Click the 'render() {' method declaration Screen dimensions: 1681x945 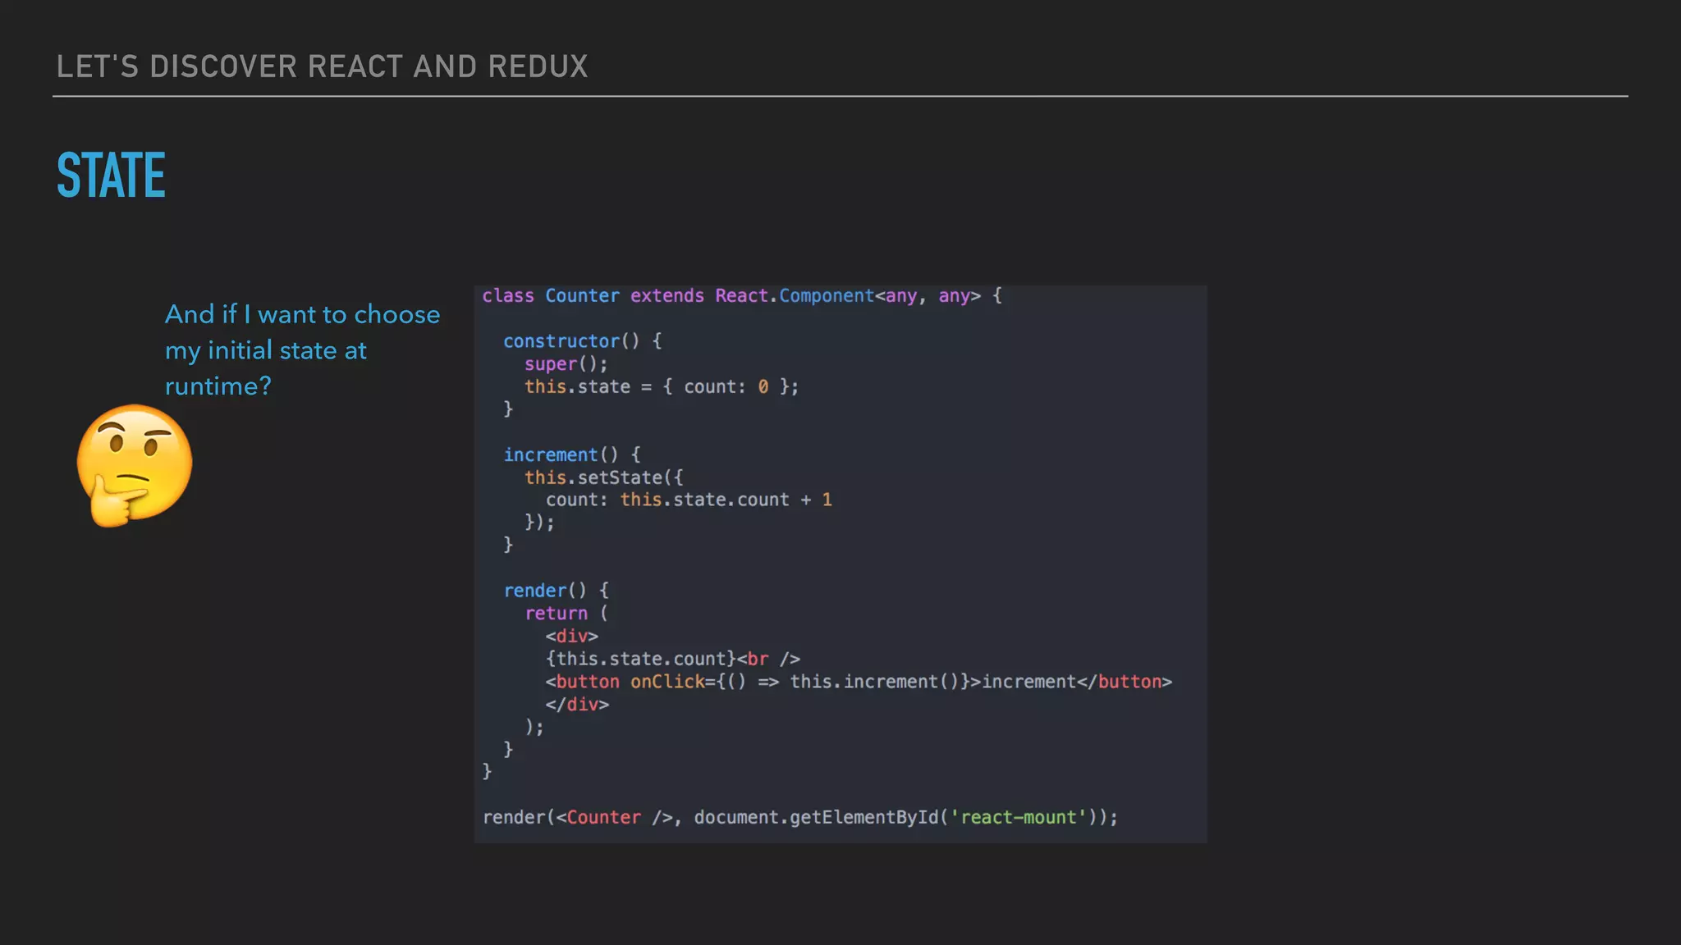tap(556, 591)
